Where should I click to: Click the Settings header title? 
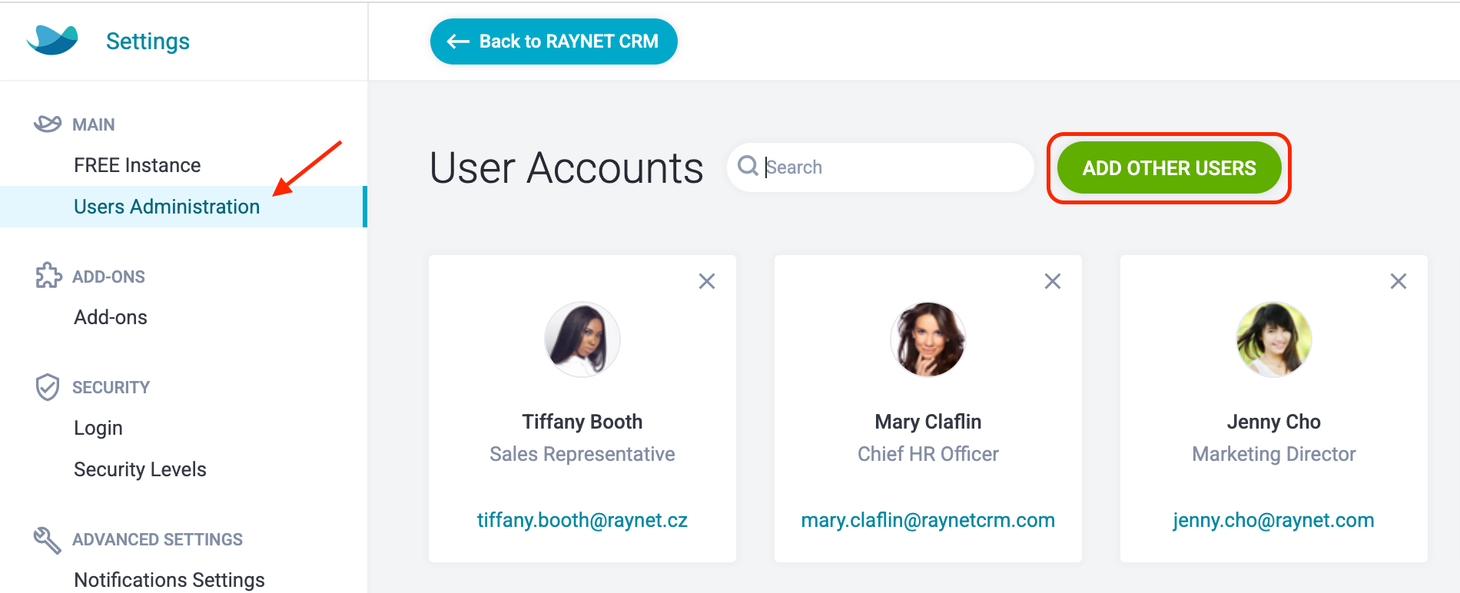(148, 41)
